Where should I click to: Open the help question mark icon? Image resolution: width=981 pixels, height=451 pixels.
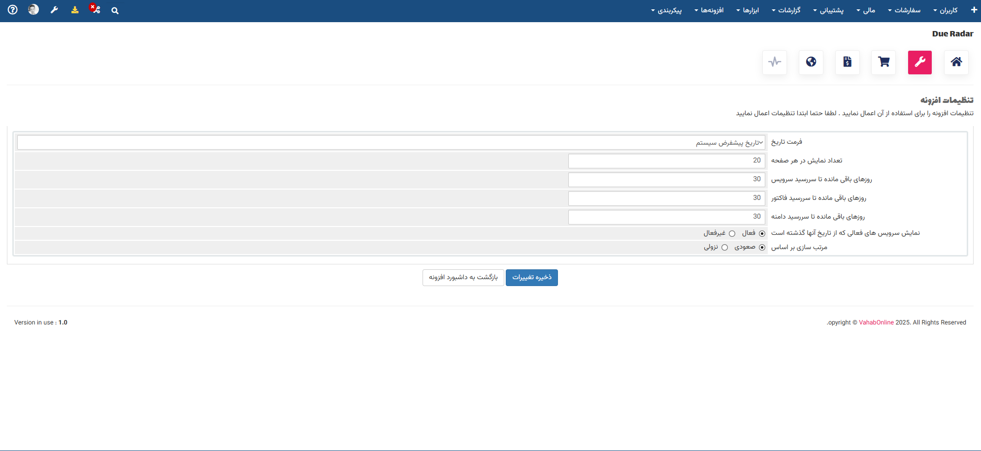click(13, 10)
